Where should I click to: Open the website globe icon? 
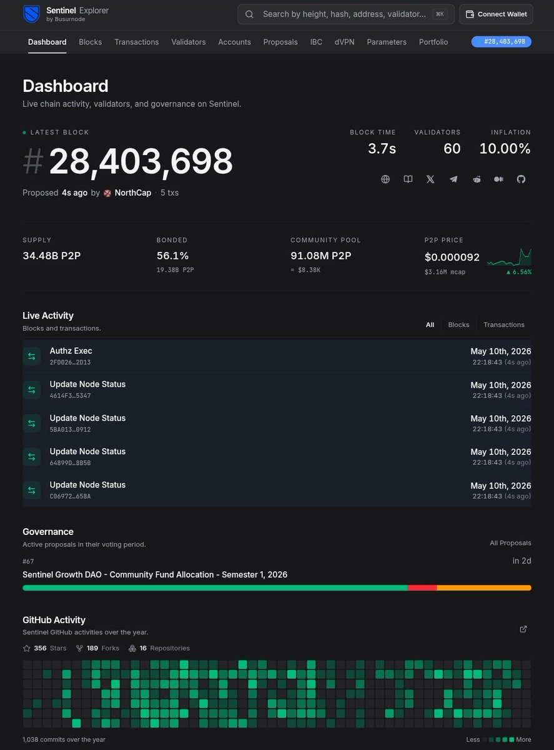pos(385,179)
